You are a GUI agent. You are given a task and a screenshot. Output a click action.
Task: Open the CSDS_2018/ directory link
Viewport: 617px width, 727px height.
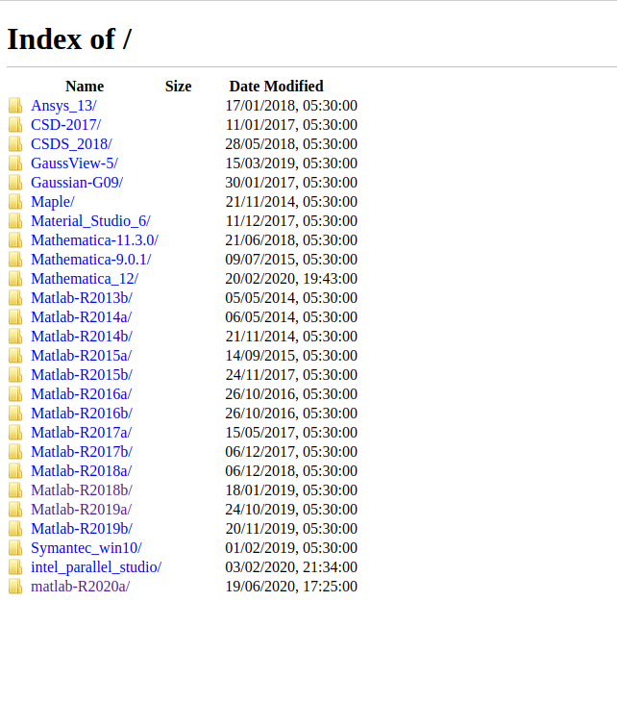71,144
